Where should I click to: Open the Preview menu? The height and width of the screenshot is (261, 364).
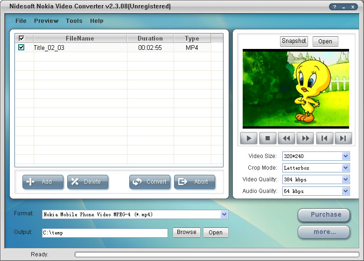click(x=46, y=21)
